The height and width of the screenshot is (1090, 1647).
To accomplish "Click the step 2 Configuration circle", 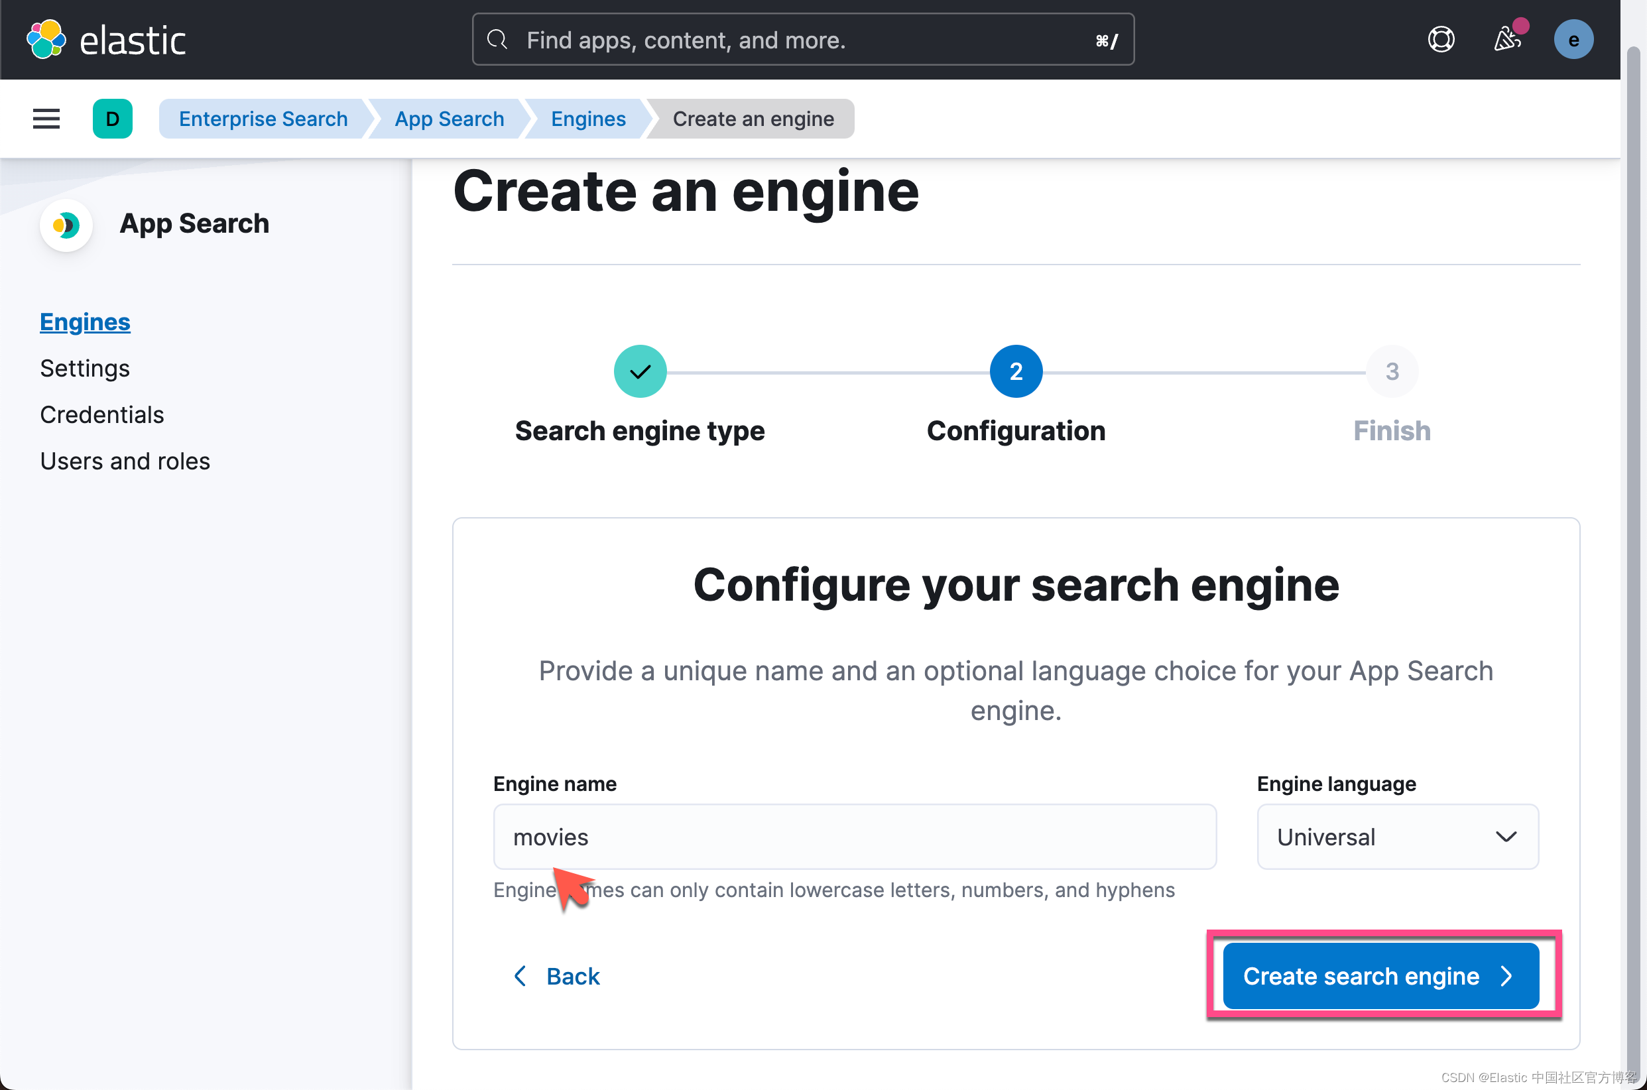I will 1016,372.
